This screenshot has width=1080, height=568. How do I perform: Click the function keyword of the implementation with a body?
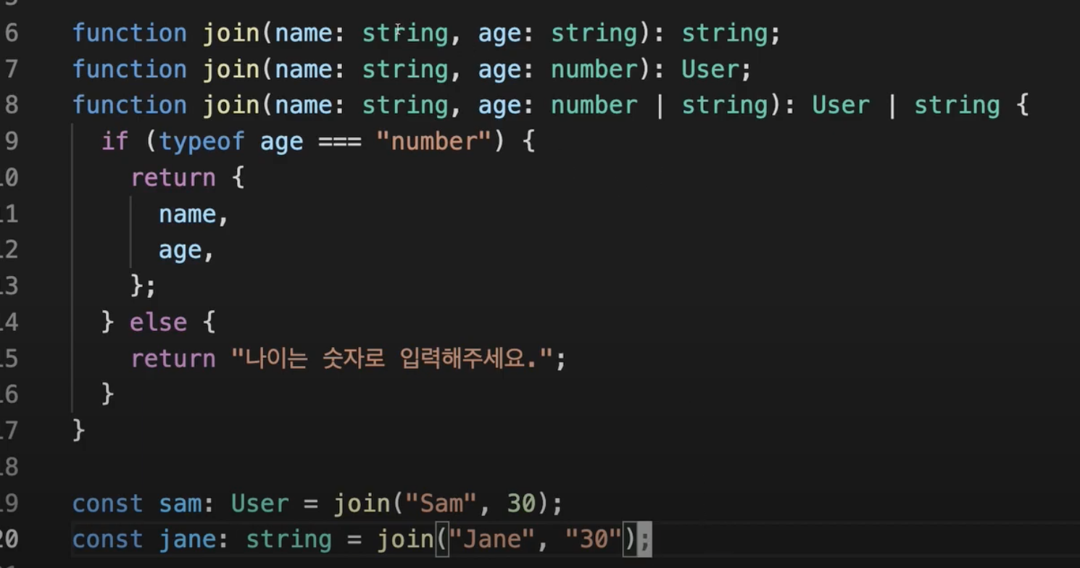[x=130, y=105]
